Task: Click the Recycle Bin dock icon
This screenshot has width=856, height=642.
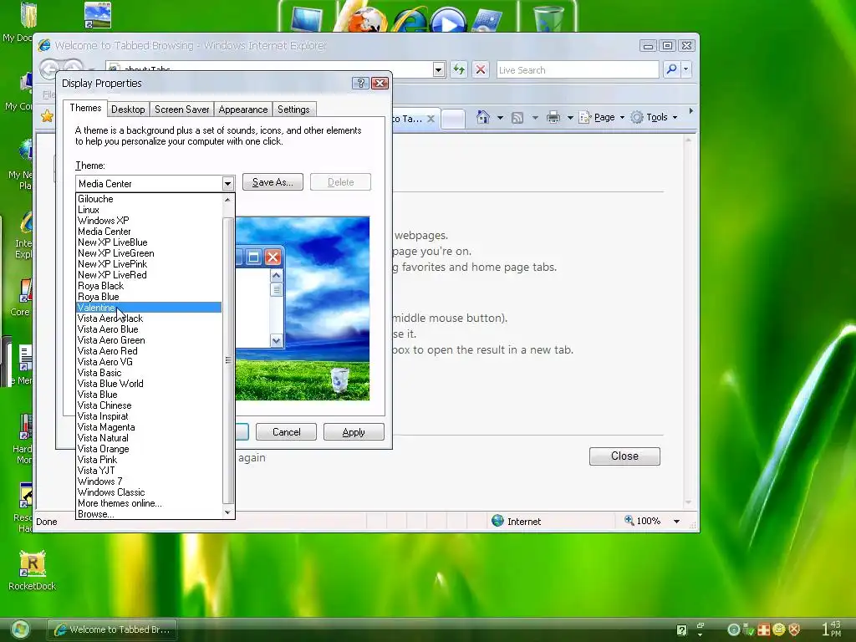Action: point(548,18)
